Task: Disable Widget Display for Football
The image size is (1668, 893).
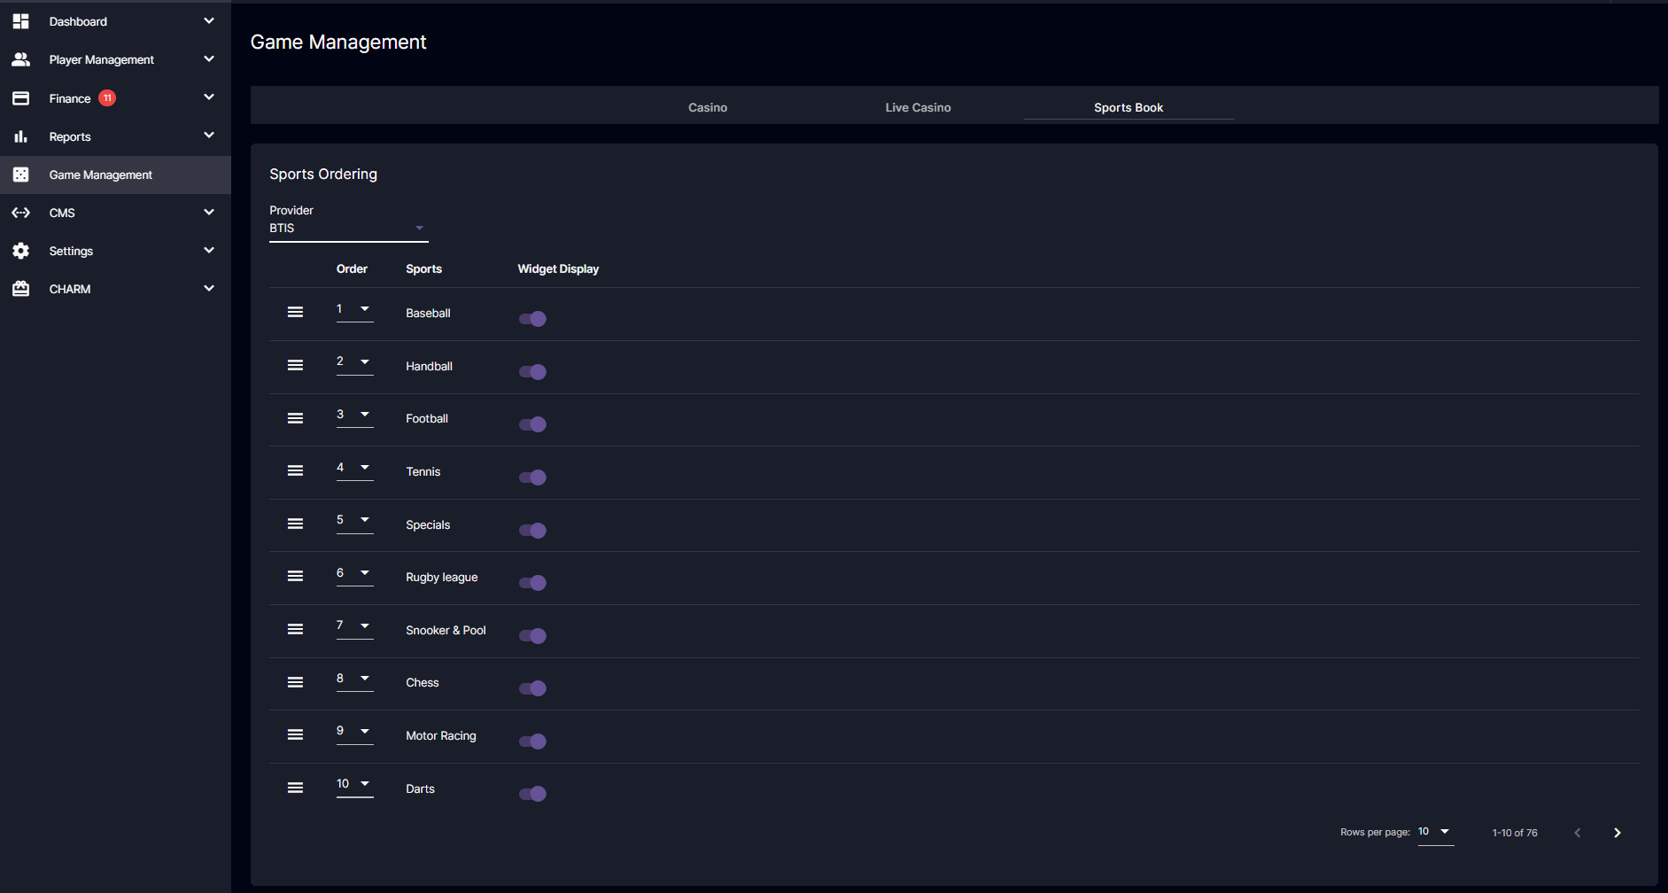Action: 532,424
